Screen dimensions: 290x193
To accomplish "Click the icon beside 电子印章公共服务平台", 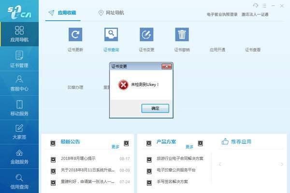I will click(x=149, y=171).
